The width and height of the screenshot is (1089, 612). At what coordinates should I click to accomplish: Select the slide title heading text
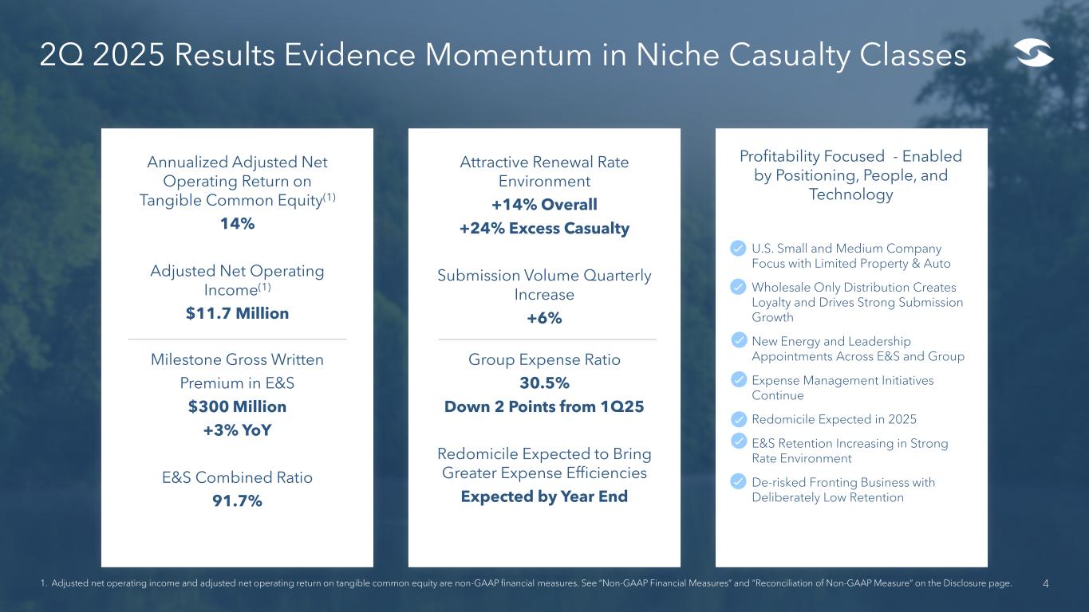click(503, 55)
